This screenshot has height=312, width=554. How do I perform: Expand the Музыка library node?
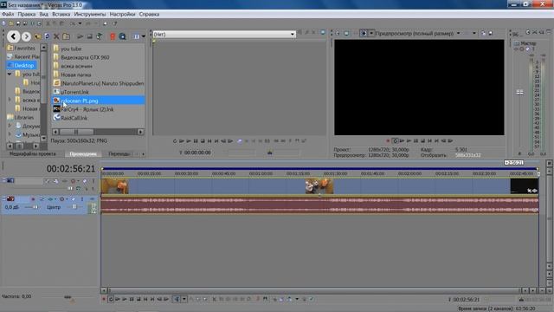point(10,134)
